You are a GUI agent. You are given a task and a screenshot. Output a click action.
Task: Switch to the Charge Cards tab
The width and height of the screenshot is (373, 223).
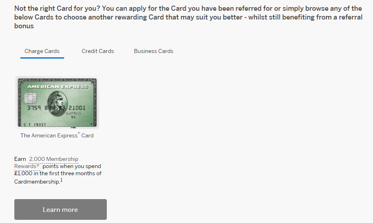point(42,51)
